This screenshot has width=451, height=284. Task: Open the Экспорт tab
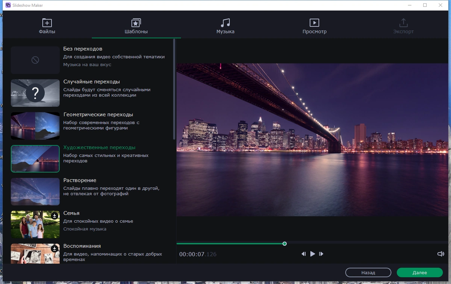[x=403, y=26]
